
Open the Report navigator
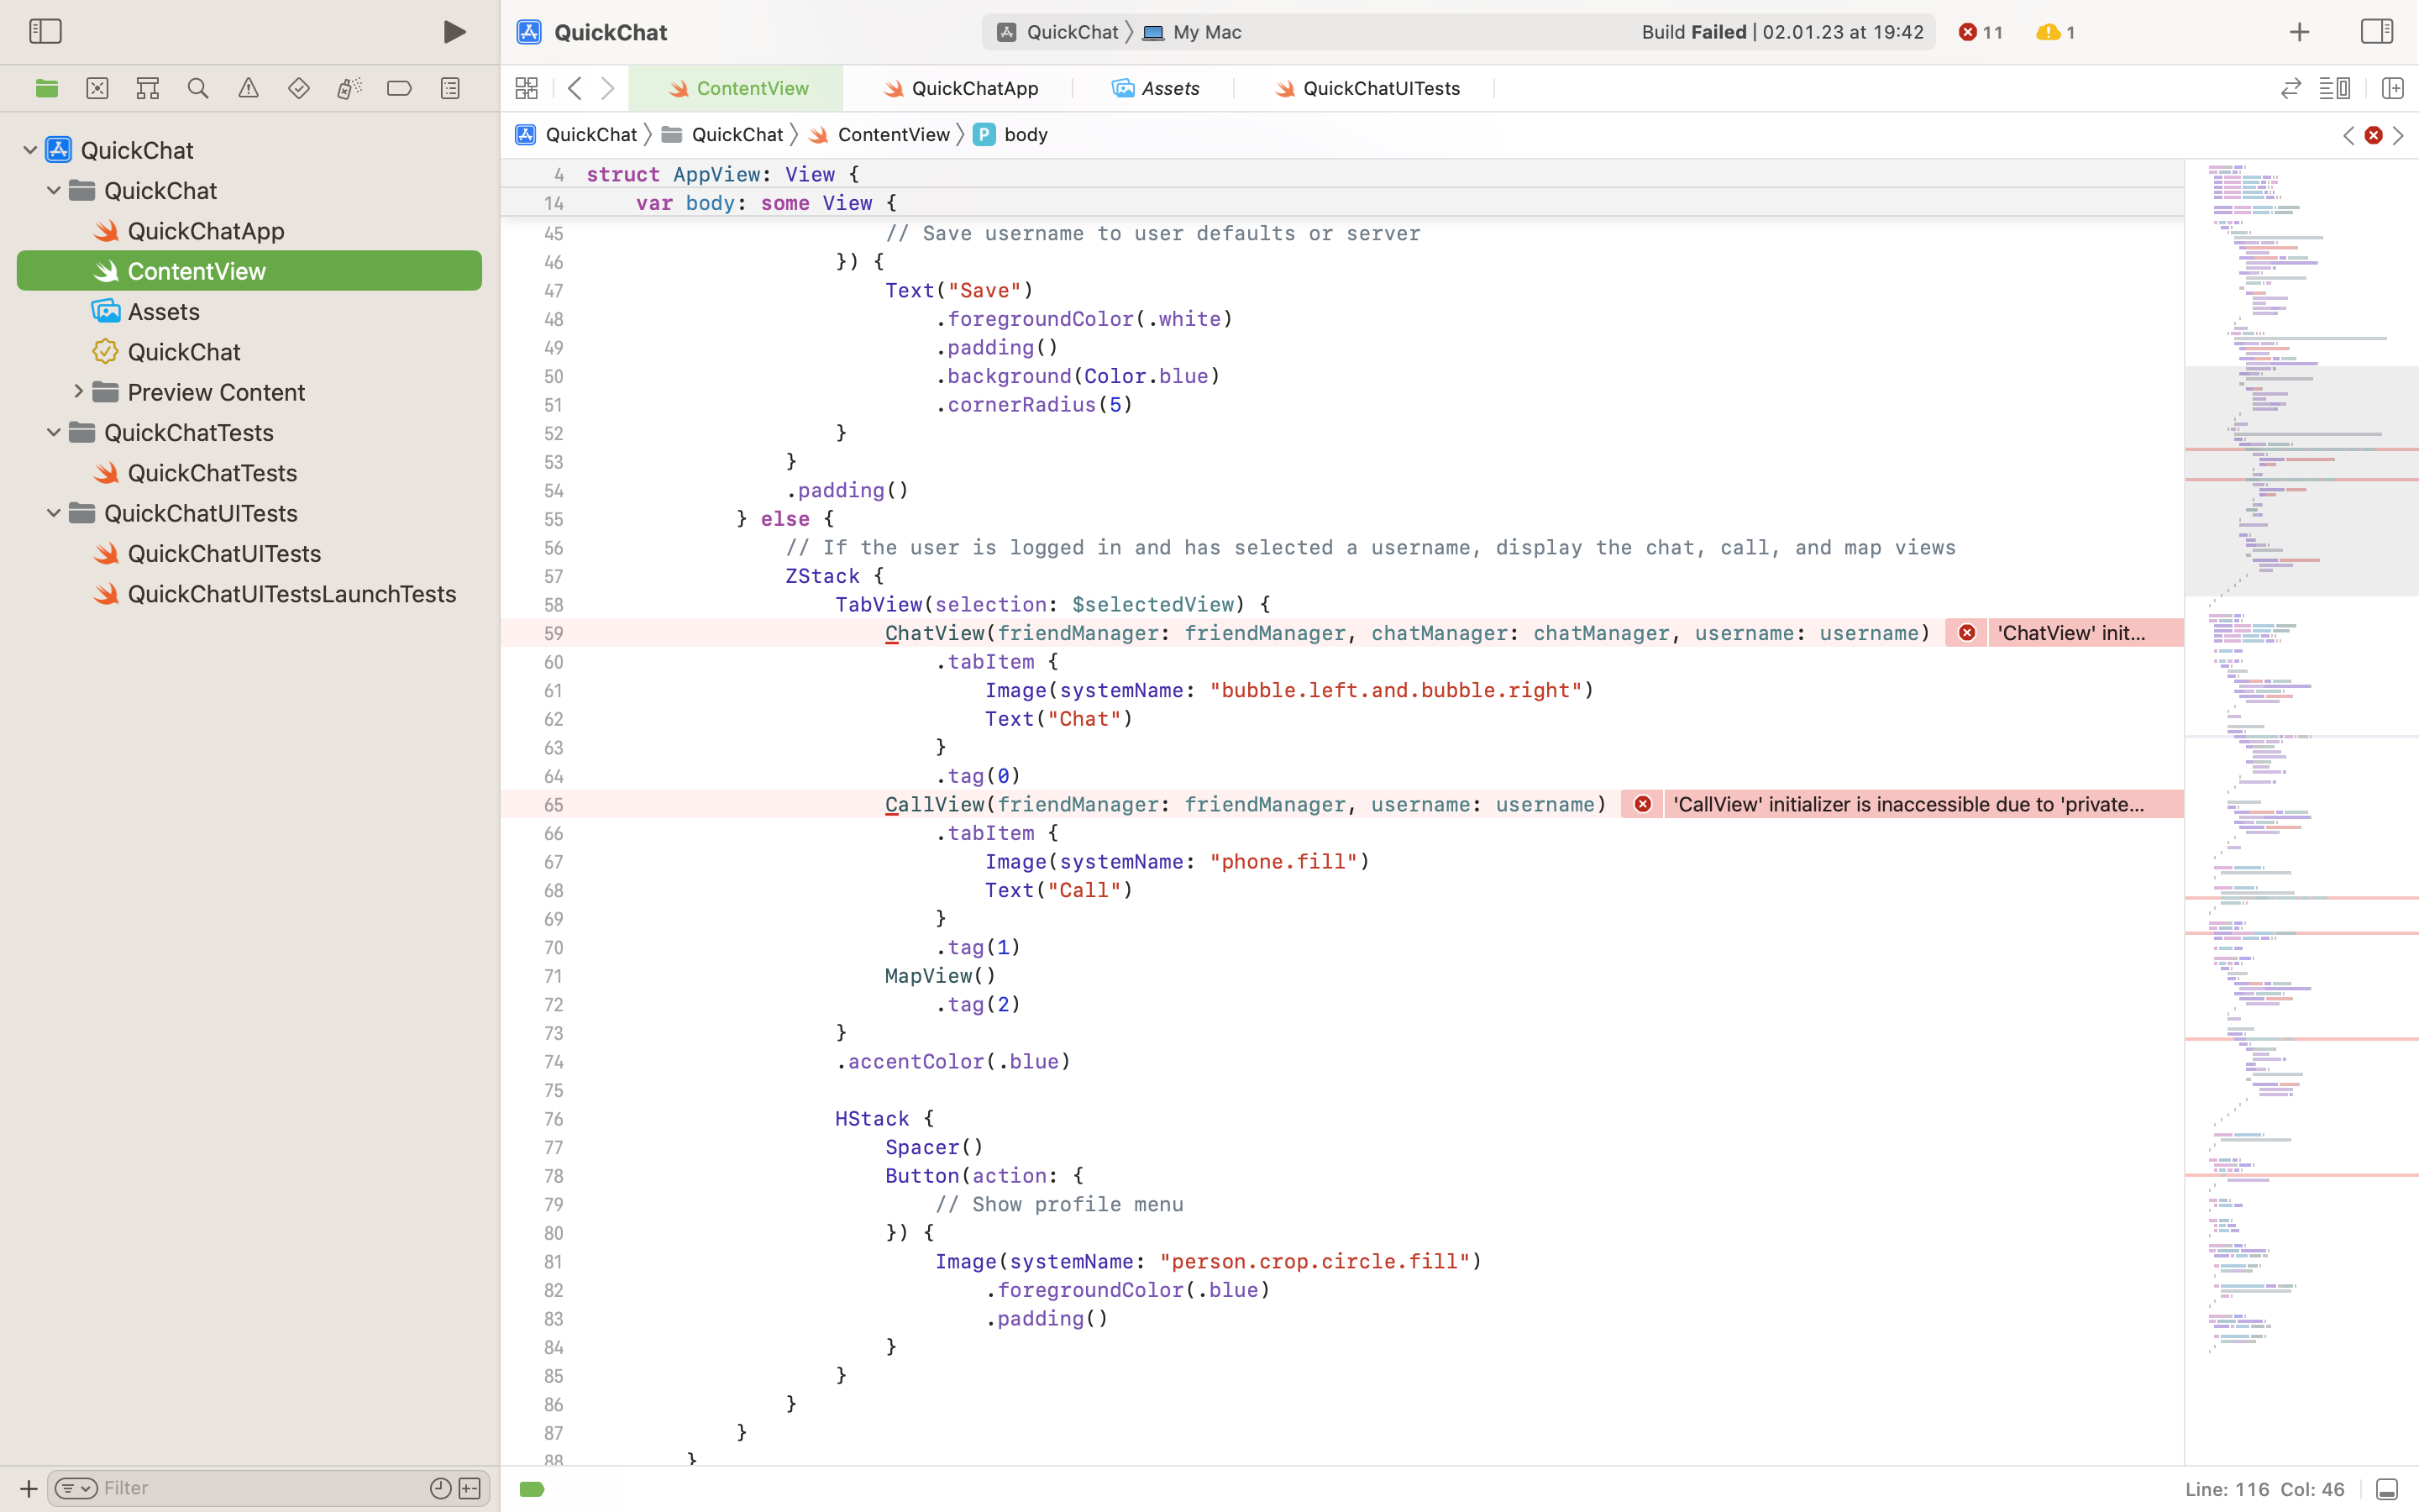[450, 88]
